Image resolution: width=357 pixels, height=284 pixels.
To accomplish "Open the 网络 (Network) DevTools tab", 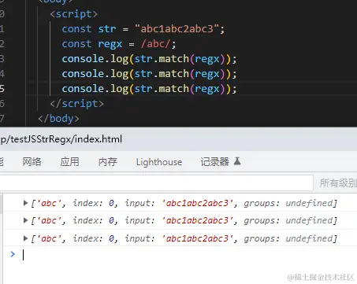I will click(32, 162).
